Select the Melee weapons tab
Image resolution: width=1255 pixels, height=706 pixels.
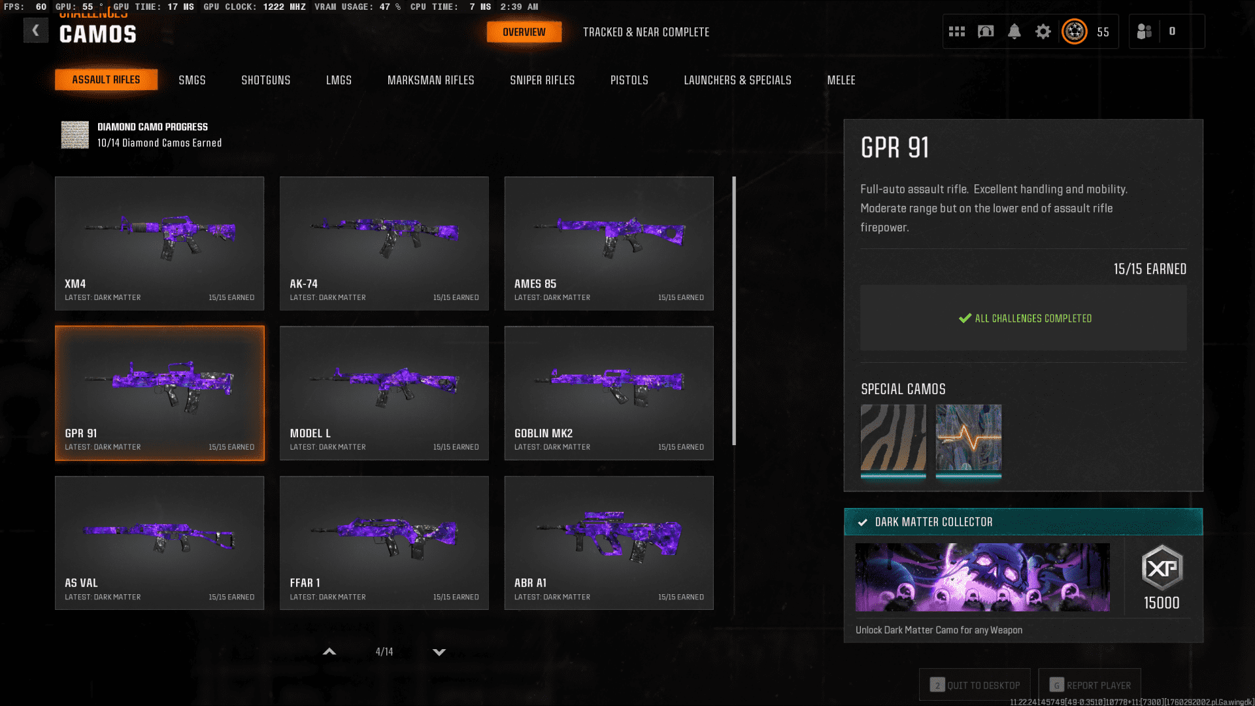[x=841, y=80]
